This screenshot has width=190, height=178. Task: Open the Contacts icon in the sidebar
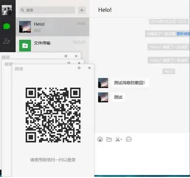click(x=6, y=41)
